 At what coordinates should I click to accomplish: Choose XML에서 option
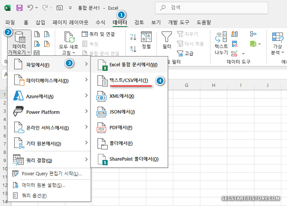pos(129,96)
